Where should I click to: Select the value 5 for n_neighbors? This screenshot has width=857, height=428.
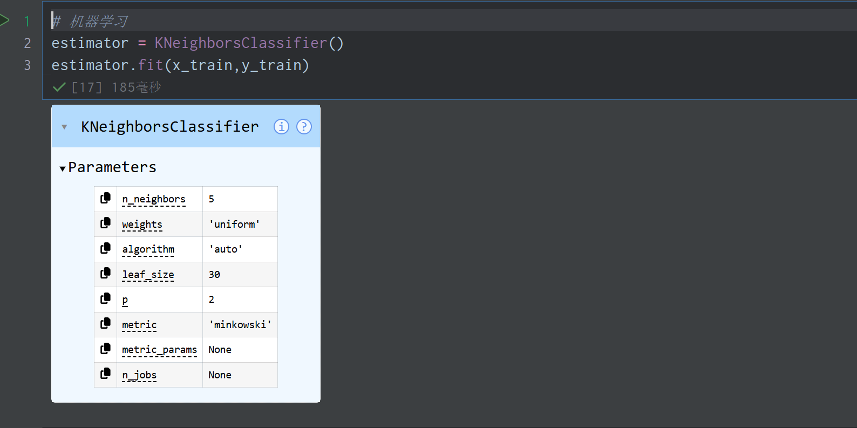tap(212, 199)
